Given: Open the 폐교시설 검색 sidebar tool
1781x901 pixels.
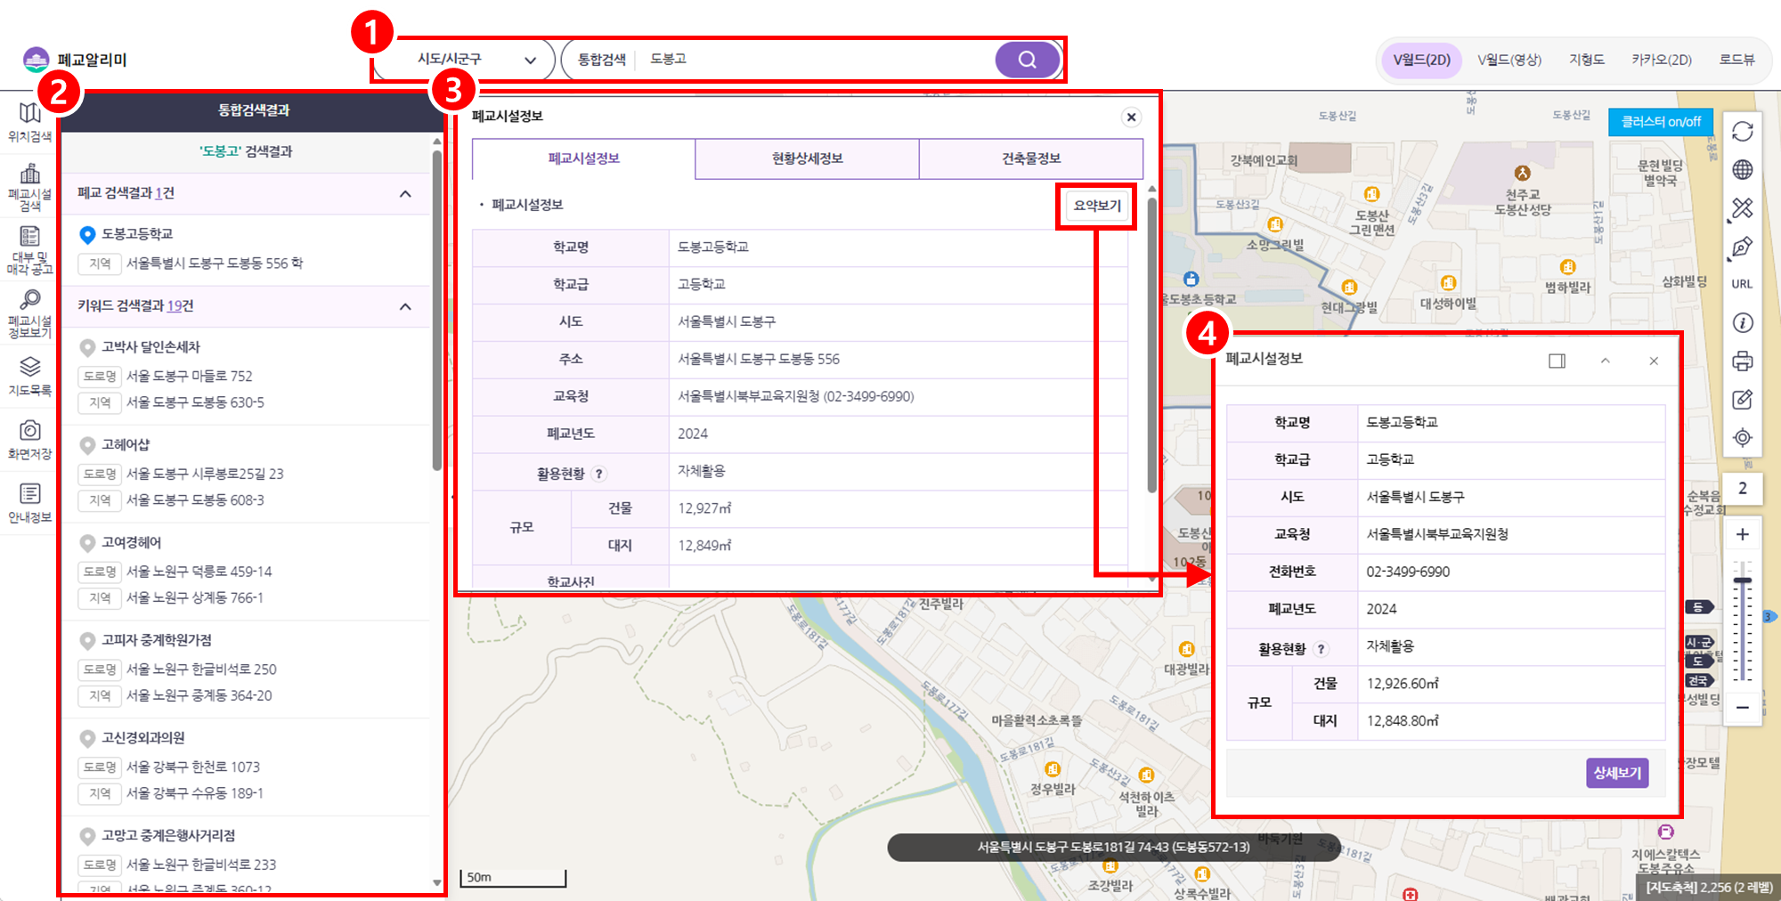Looking at the screenshot, I should 29,186.
